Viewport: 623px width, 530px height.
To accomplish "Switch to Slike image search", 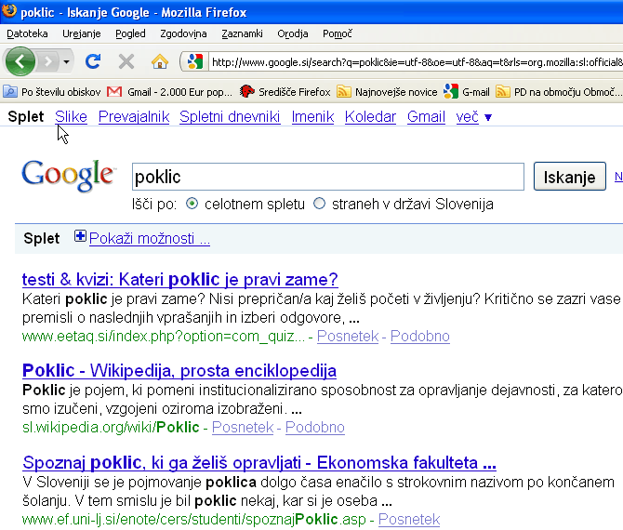I will [71, 117].
